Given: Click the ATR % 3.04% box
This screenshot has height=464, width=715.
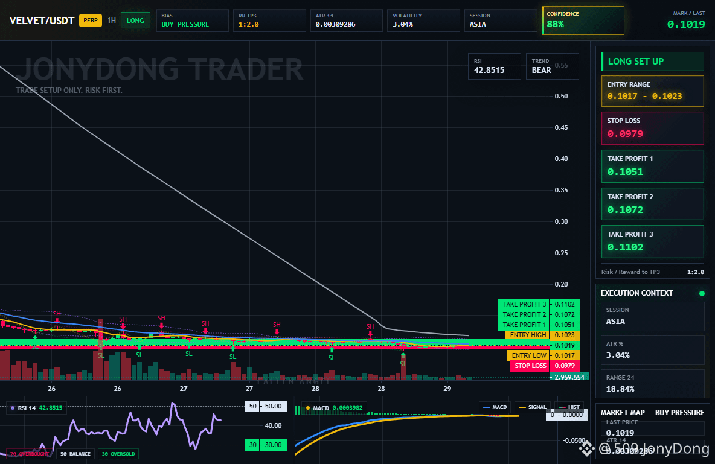Looking at the screenshot, I should click(653, 350).
